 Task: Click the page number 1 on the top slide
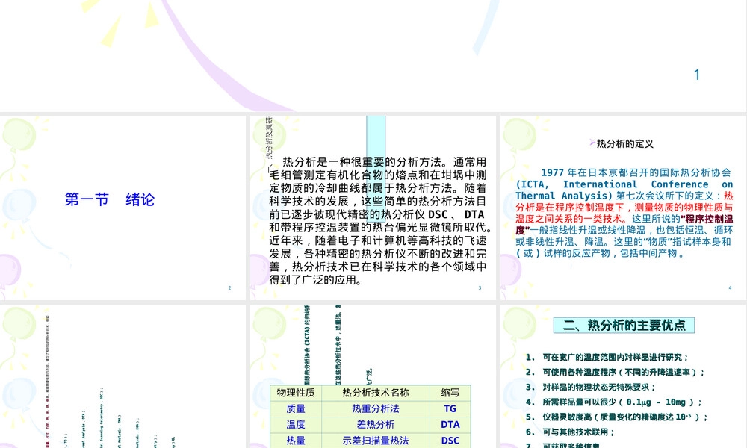point(696,75)
